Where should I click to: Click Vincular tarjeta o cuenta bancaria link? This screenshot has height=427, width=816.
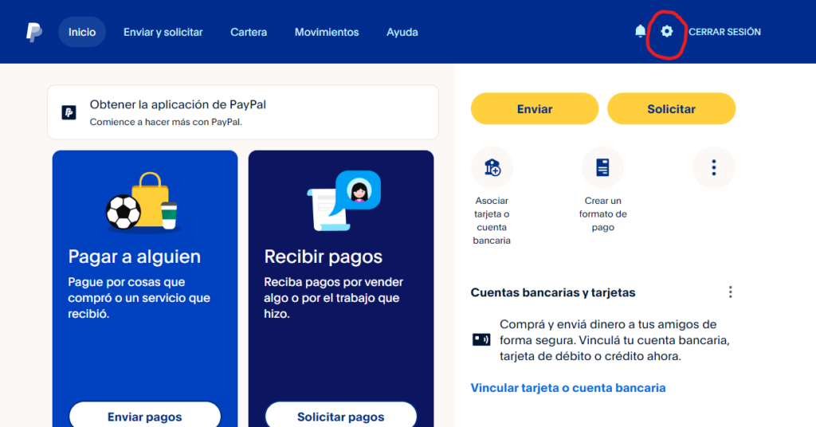[567, 388]
